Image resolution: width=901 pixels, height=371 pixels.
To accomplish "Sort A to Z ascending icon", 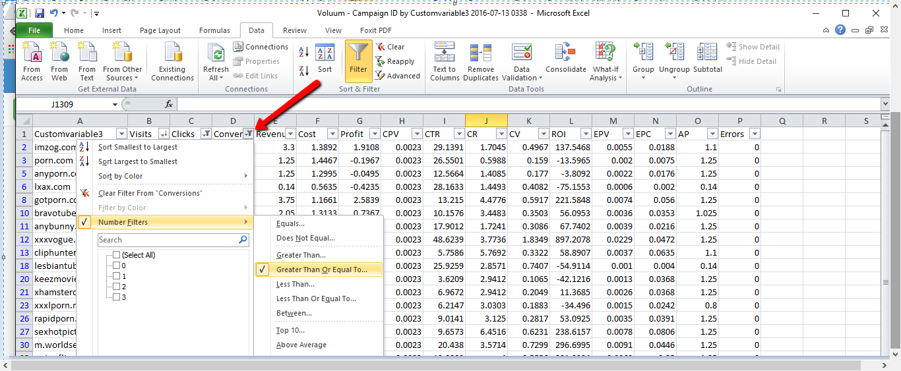I will point(304,52).
